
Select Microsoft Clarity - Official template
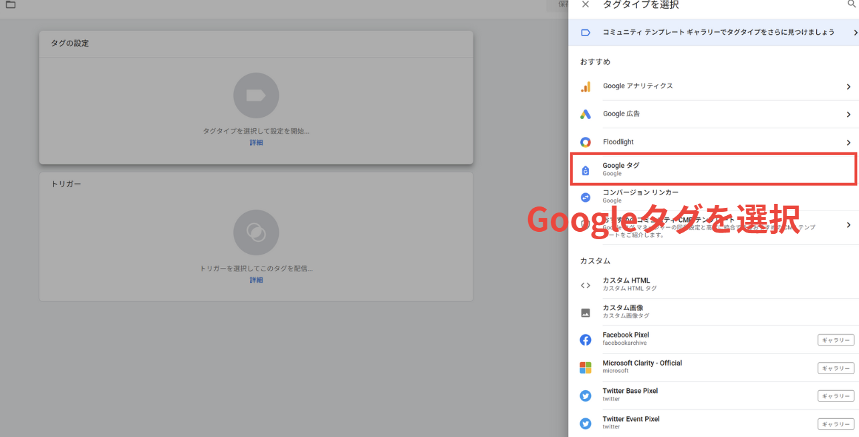coord(713,368)
